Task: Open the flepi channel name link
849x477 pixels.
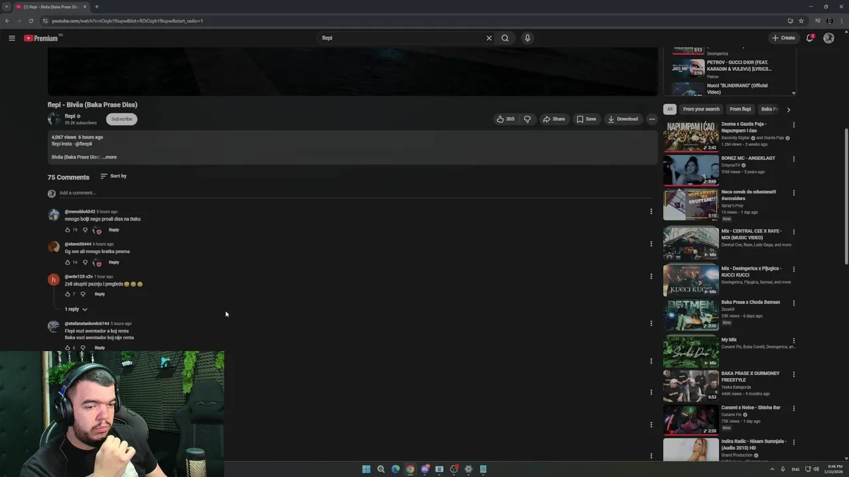Action: click(x=70, y=116)
